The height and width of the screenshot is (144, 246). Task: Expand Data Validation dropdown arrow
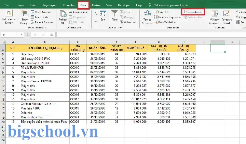(x=179, y=22)
